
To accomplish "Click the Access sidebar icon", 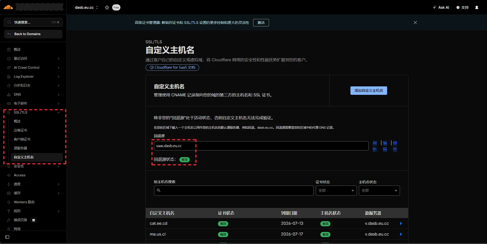I will coord(9,175).
